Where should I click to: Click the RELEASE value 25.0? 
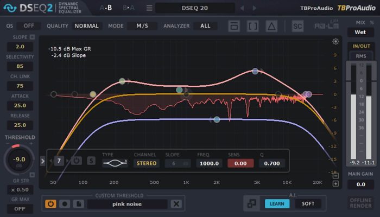pyautogui.click(x=20, y=125)
